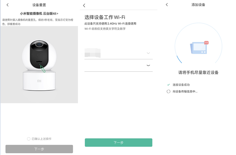The image size is (236, 155).
Task: Go back from the 设备重置 screen
Action: tap(8, 5)
